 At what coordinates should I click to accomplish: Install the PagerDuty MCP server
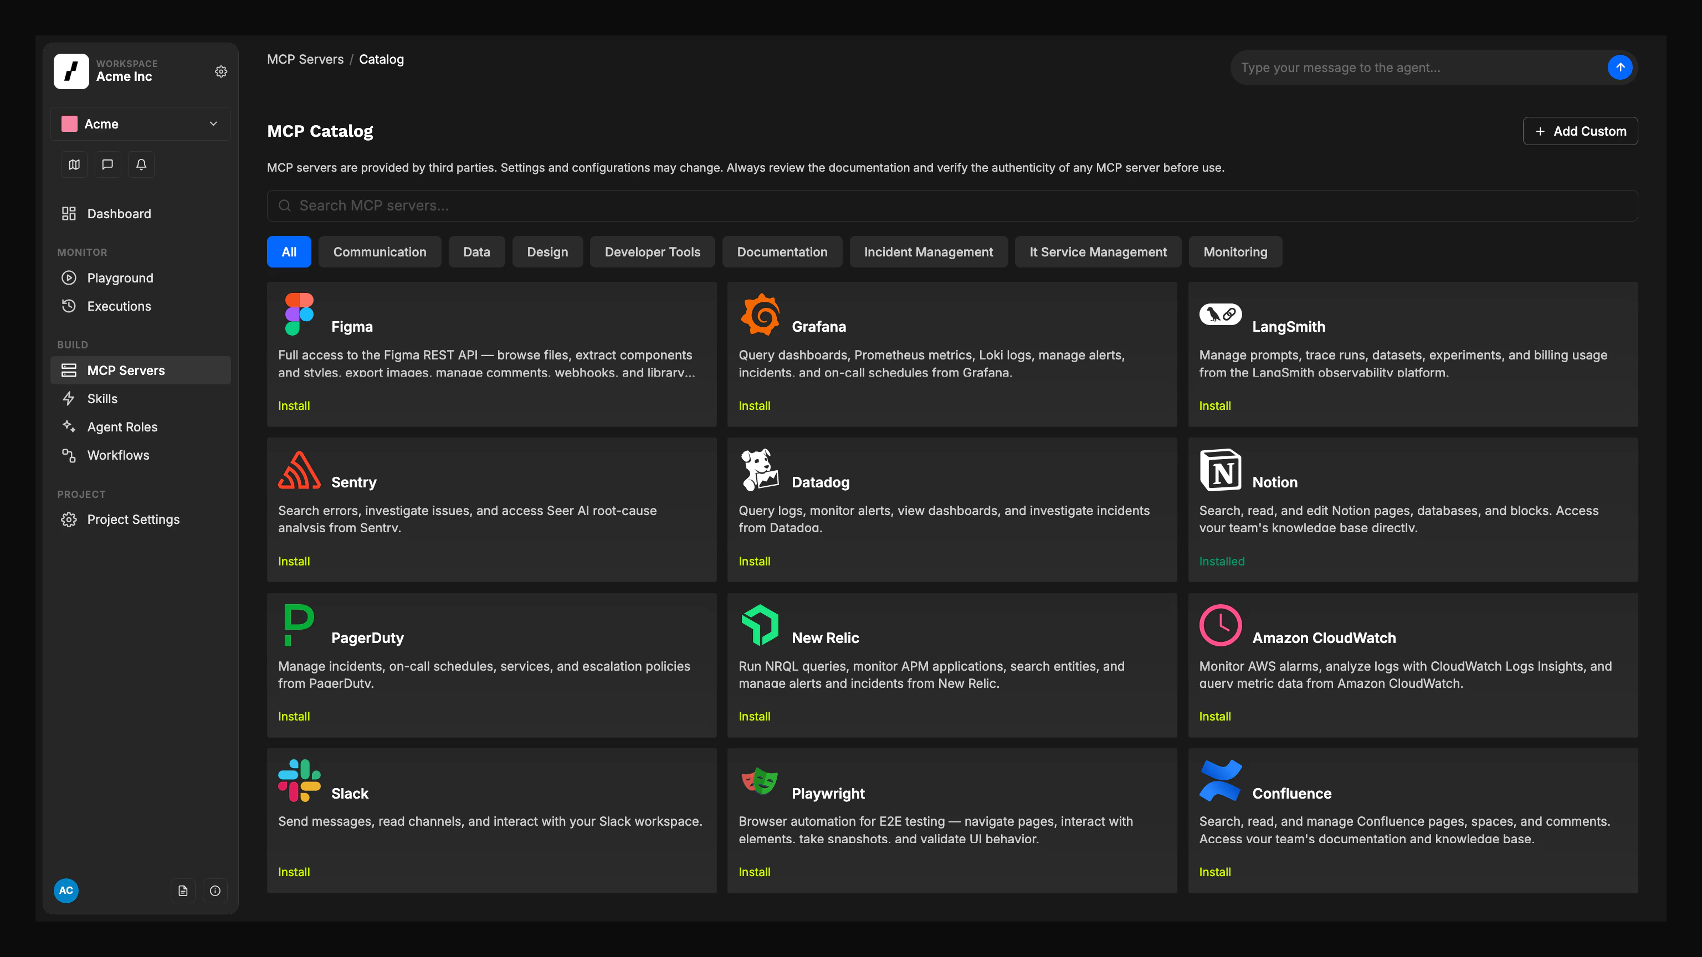coord(294,717)
